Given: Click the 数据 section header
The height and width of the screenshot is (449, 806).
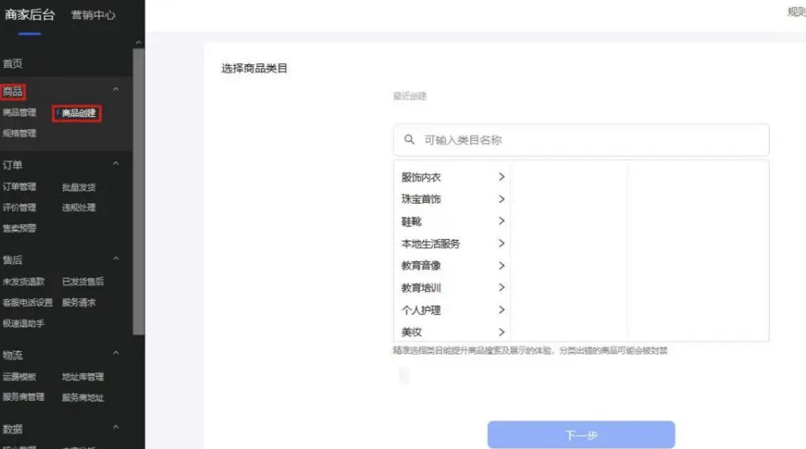Looking at the screenshot, I should pos(13,429).
